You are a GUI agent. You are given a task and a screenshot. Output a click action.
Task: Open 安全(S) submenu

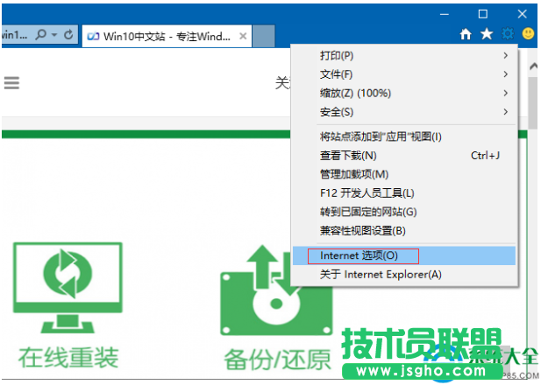[x=404, y=112]
